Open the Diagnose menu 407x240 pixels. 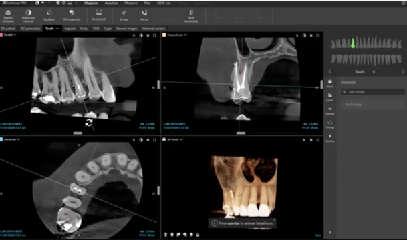coord(91,3)
